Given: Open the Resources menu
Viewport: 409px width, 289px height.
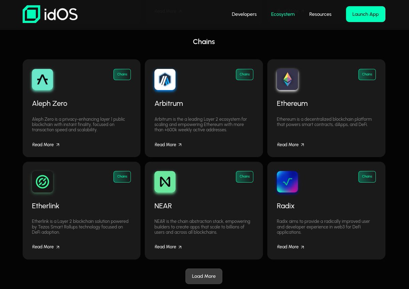Looking at the screenshot, I should [x=320, y=14].
